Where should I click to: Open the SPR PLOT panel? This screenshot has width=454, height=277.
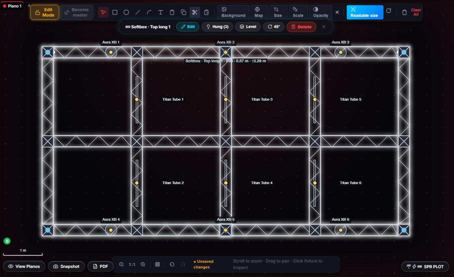(425, 266)
